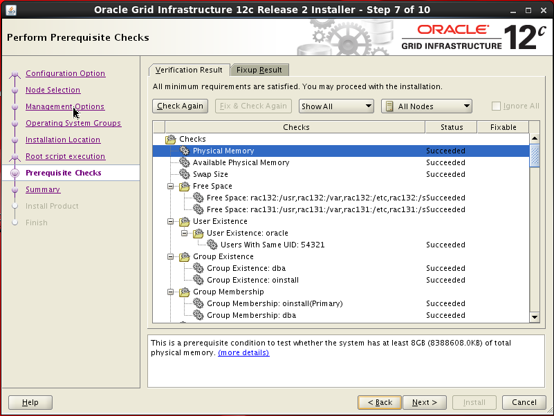The height and width of the screenshot is (416, 554).
Task: Click the checks list scrollbar thumb
Action: click(535, 155)
